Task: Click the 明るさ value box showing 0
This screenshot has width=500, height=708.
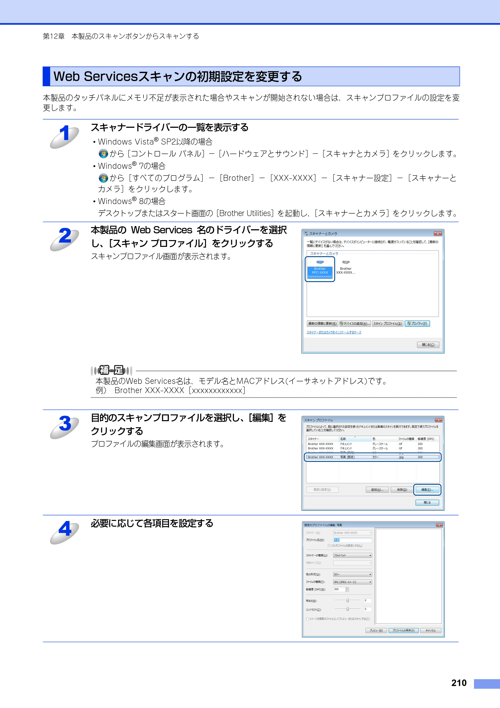Action: point(367,601)
